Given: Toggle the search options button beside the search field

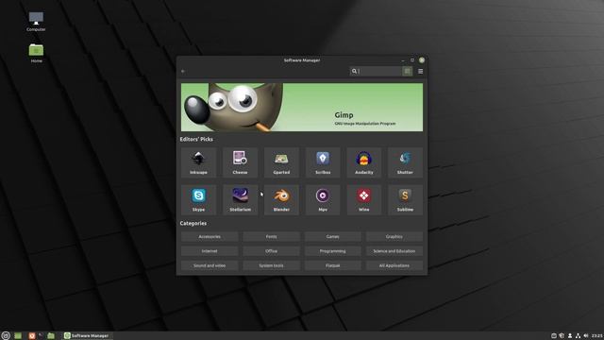Looking at the screenshot, I should point(407,72).
